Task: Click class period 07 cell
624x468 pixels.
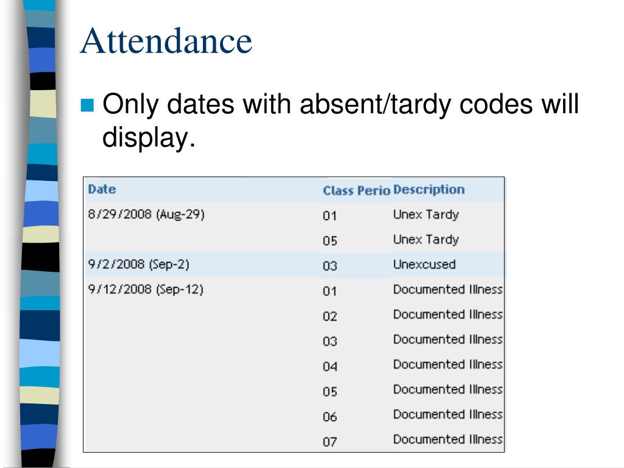Action: [x=330, y=442]
